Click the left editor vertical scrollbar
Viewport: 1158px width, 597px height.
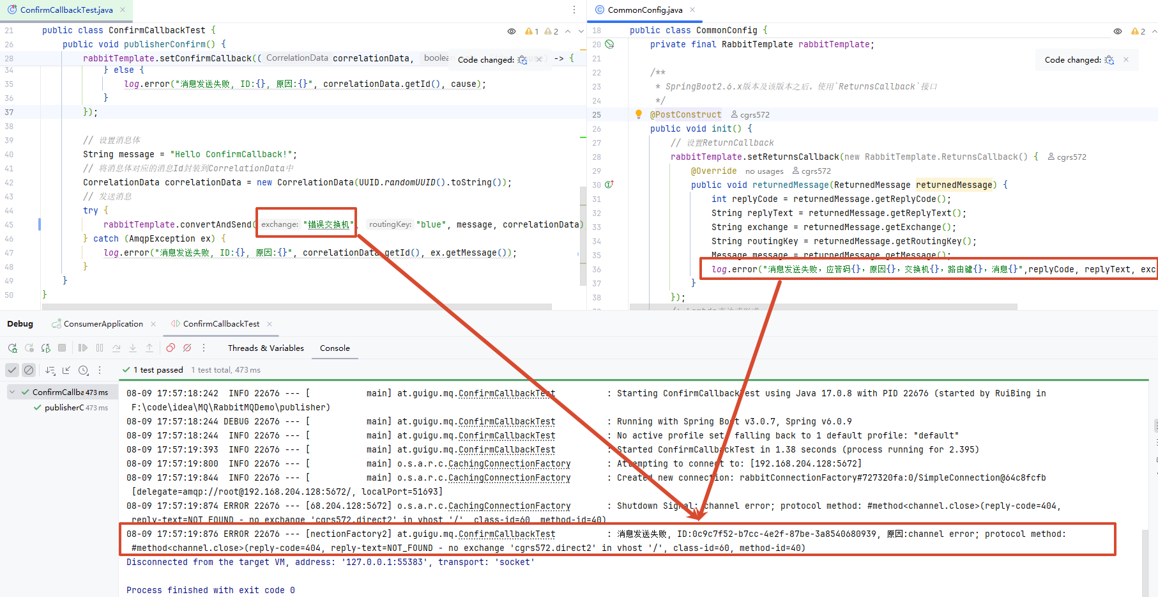coord(583,235)
